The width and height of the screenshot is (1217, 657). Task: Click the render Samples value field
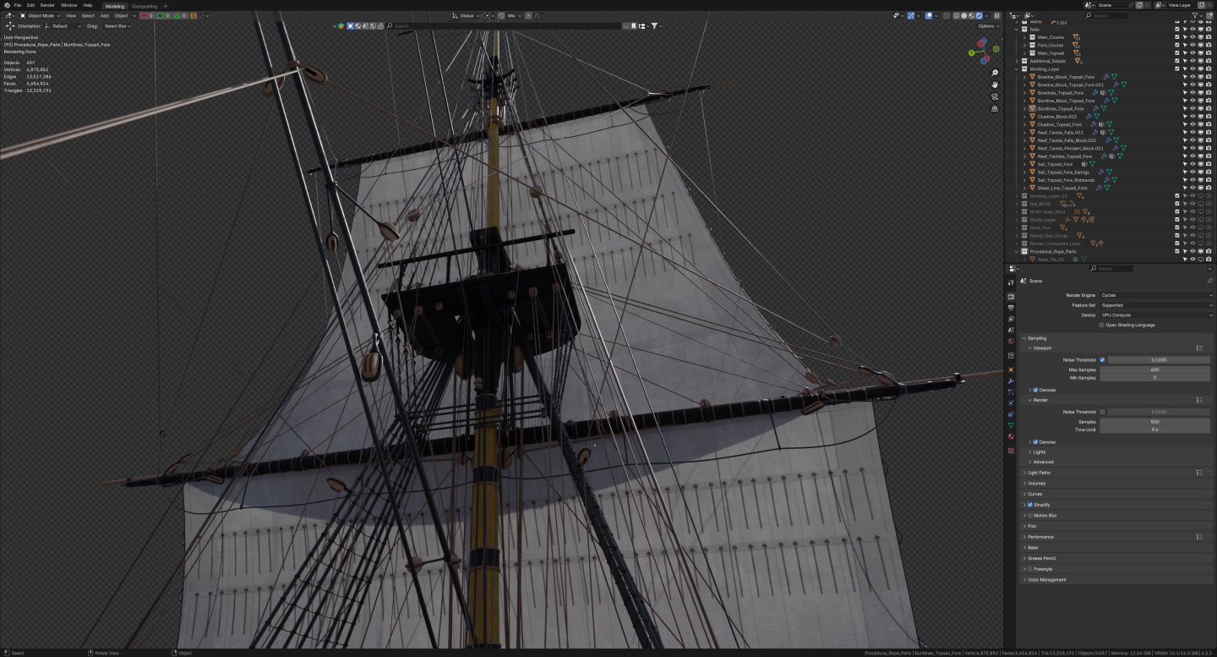pyautogui.click(x=1154, y=421)
